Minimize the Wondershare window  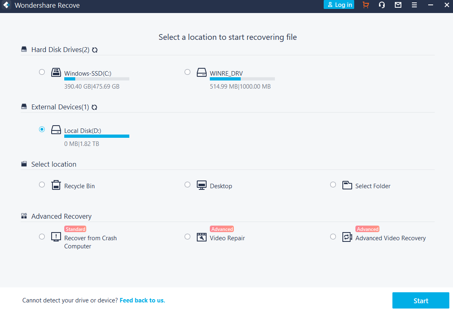click(x=431, y=5)
